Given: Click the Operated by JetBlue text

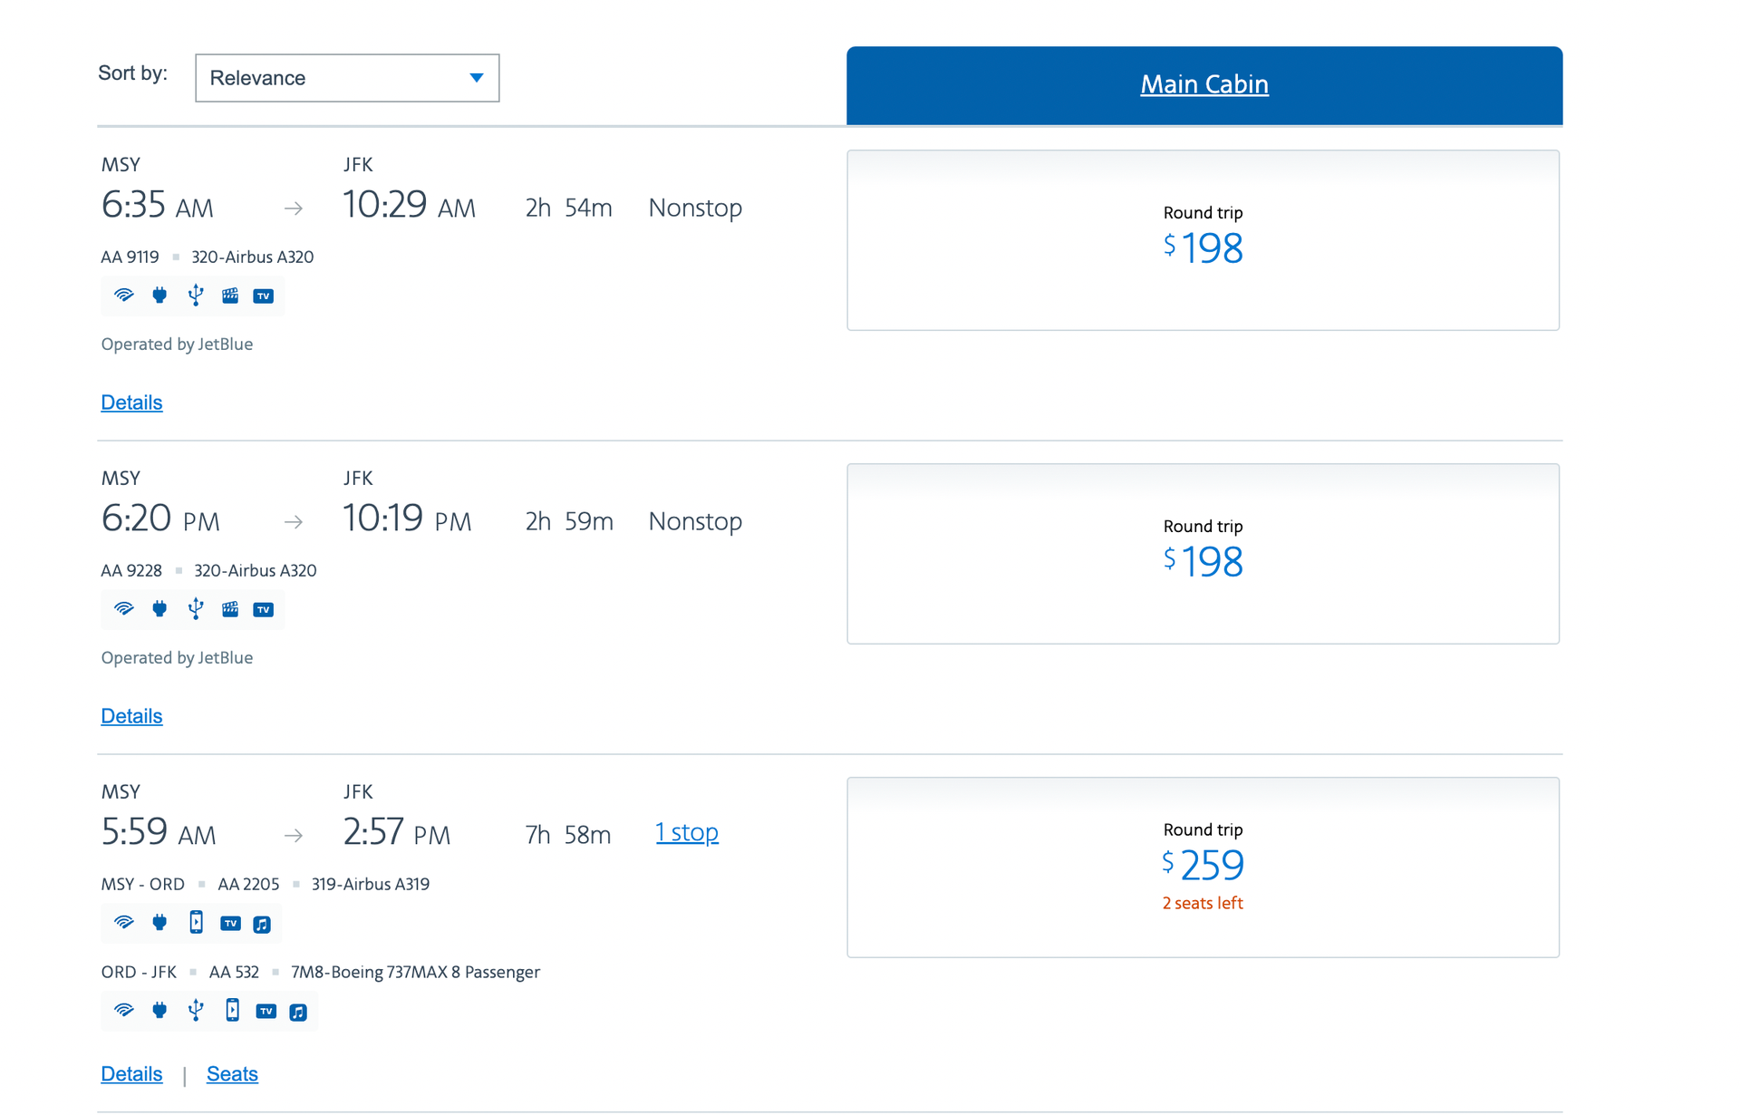Looking at the screenshot, I should (177, 344).
